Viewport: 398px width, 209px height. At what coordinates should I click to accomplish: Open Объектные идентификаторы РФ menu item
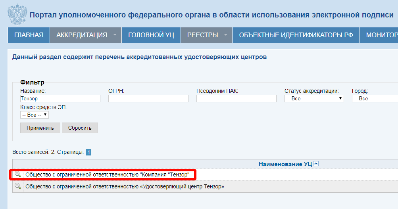[296, 35]
